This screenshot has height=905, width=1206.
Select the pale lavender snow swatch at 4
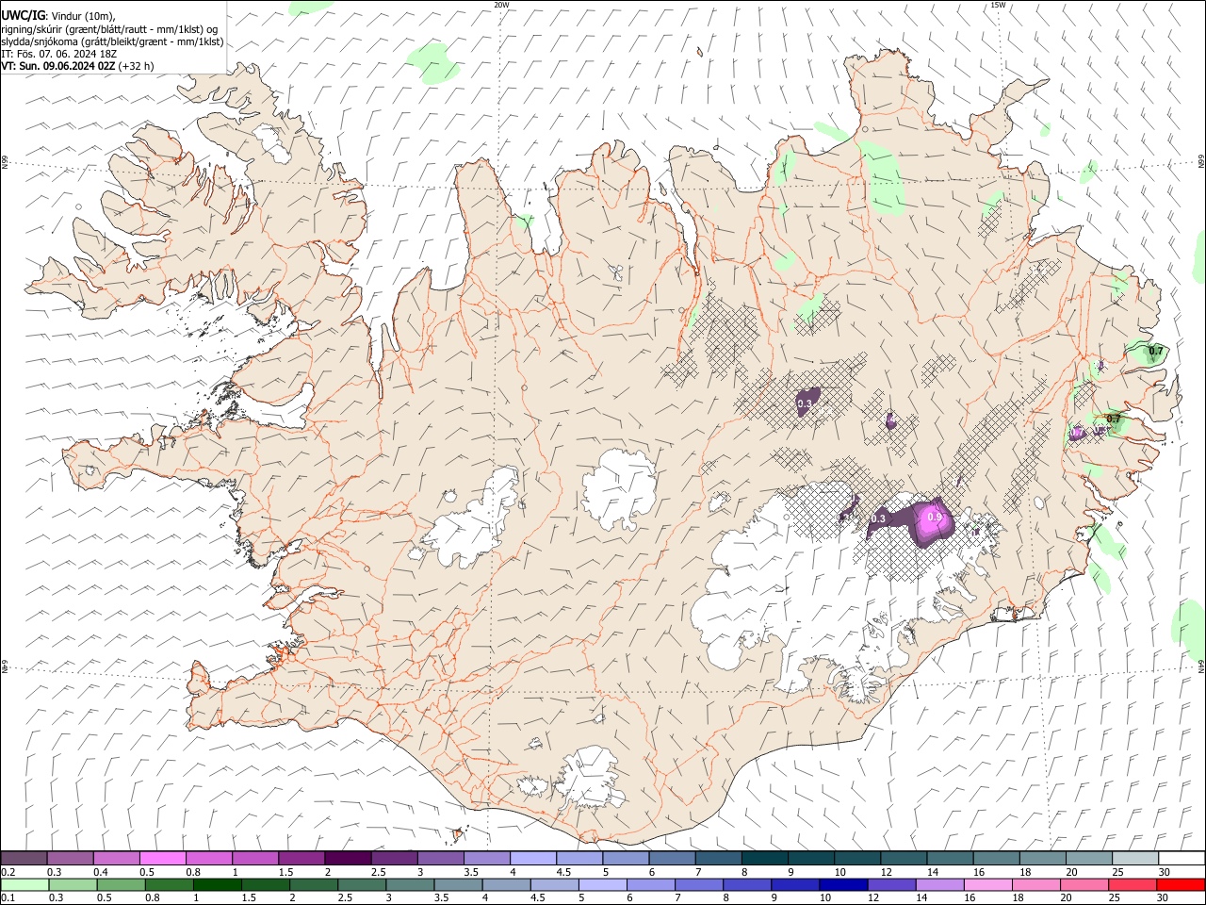[x=533, y=858]
